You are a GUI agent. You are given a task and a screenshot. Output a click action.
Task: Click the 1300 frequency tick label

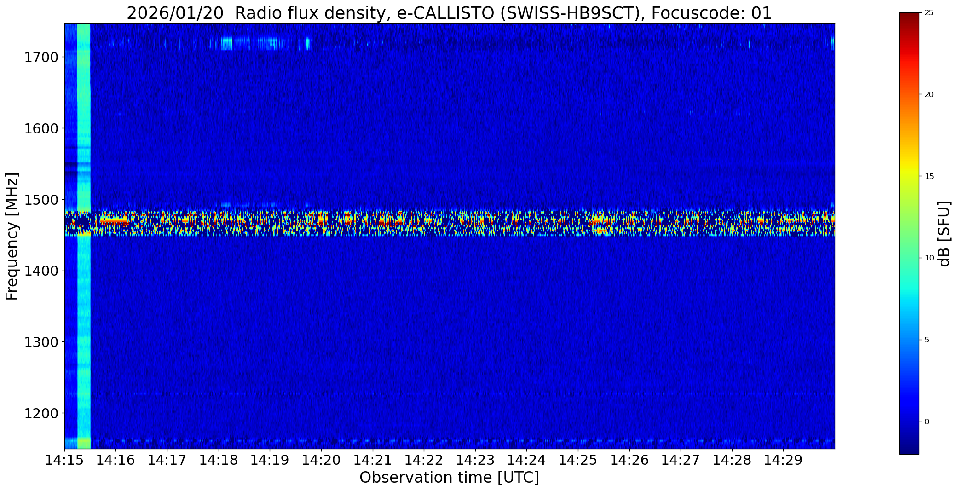[41, 342]
